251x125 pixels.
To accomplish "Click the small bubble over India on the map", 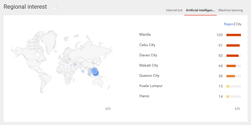I will tap(83, 71).
